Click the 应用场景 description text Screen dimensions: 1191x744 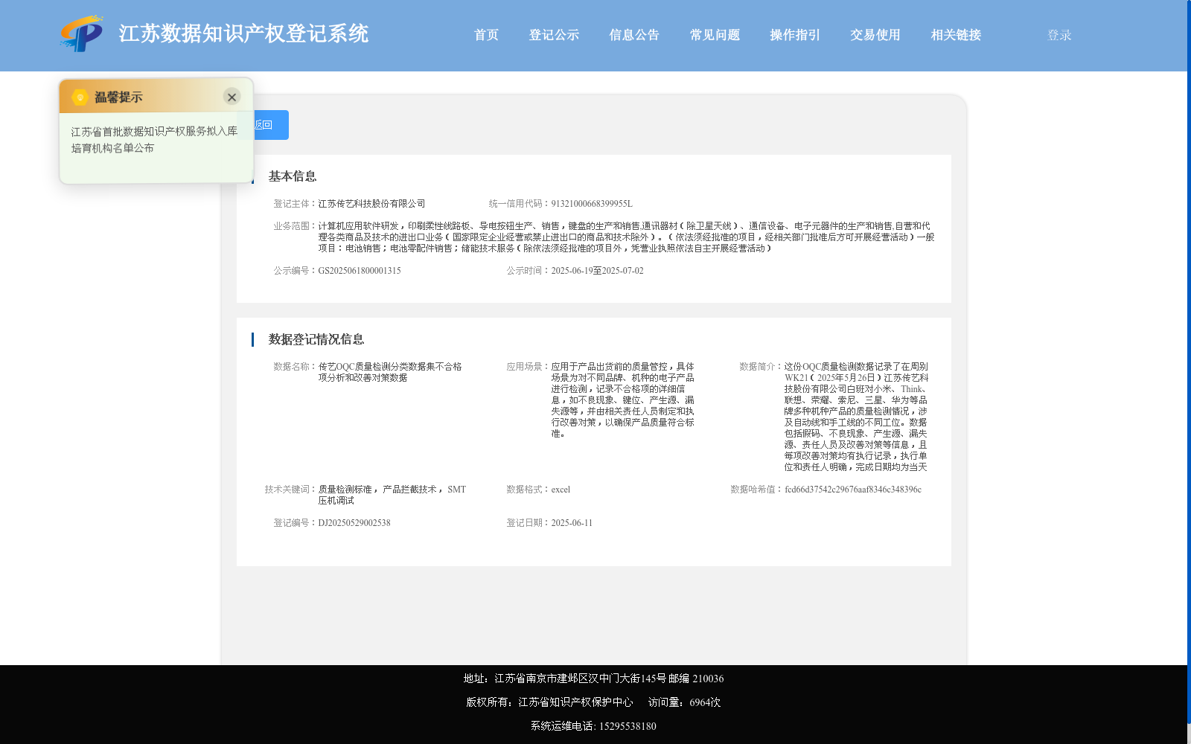622,400
